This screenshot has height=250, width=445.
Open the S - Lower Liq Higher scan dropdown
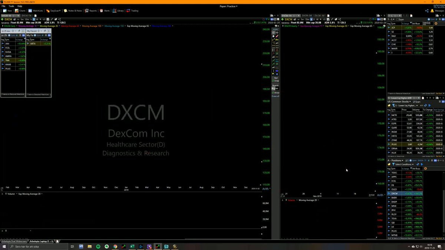pos(406,106)
